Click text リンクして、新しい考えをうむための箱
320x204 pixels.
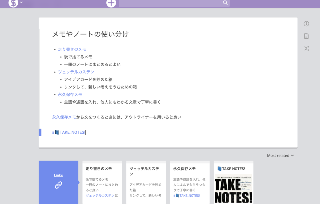pos(100,87)
